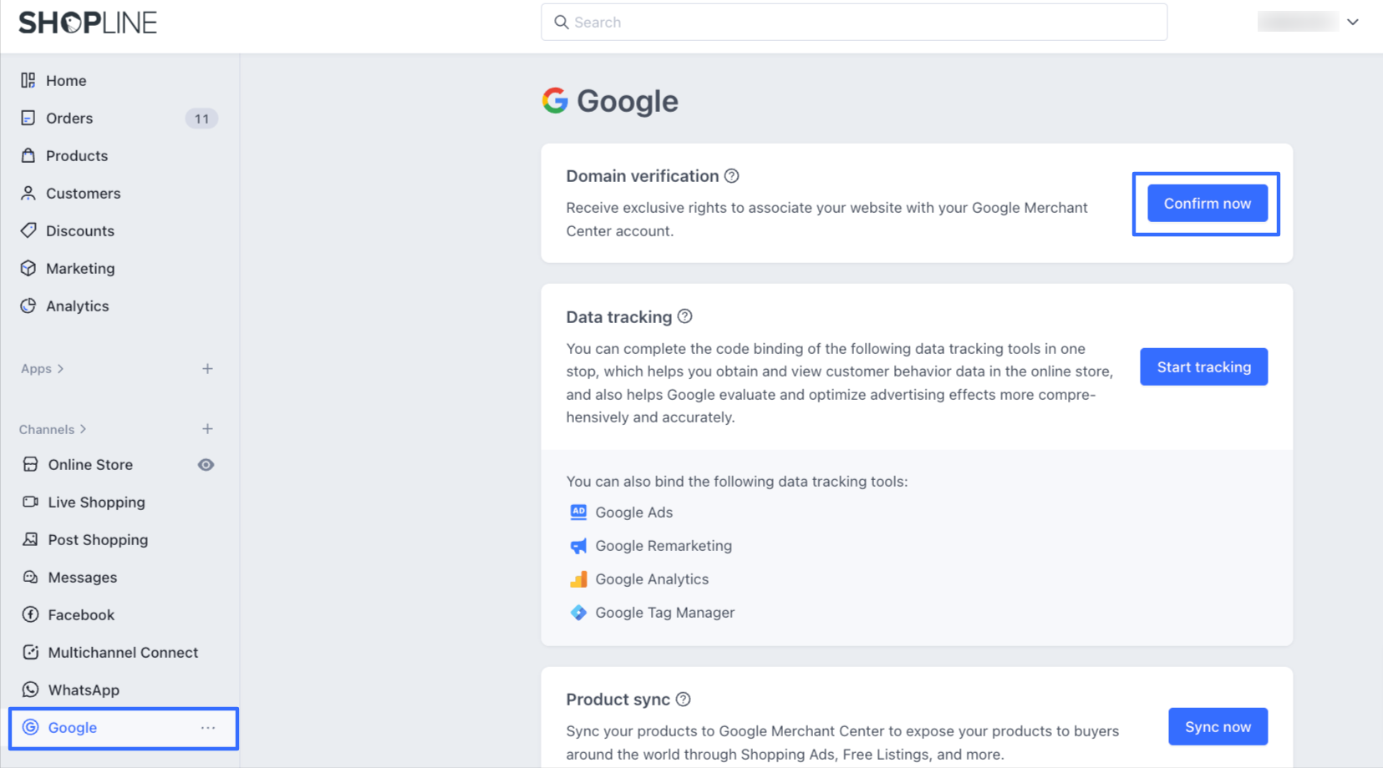1383x768 pixels.
Task: Open the Orders menu item
Action: point(69,119)
